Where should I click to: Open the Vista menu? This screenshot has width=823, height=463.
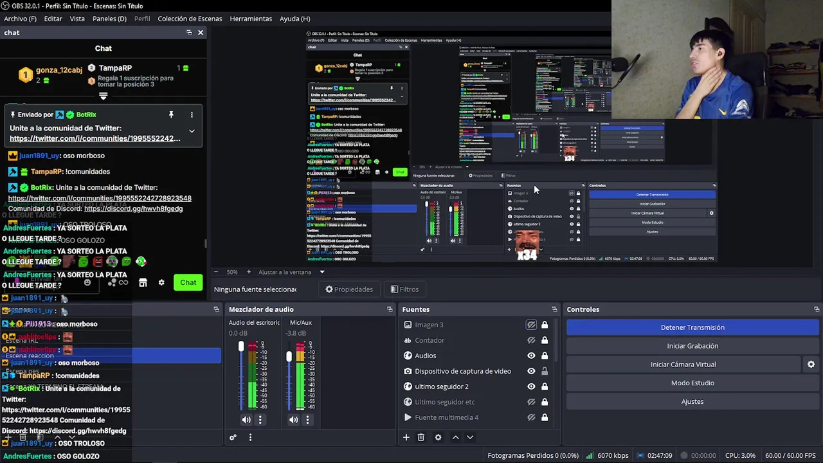point(77,19)
